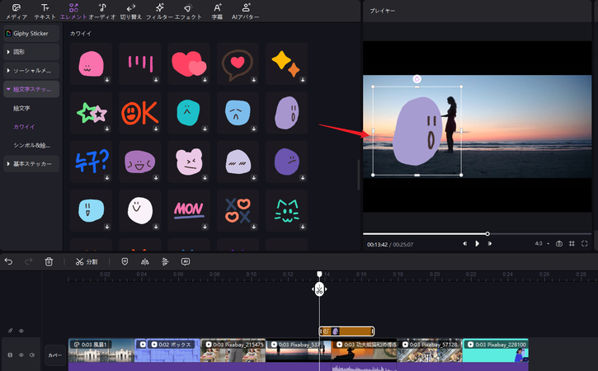Open the メディア media panel
This screenshot has height=371, width=598.
(17, 11)
